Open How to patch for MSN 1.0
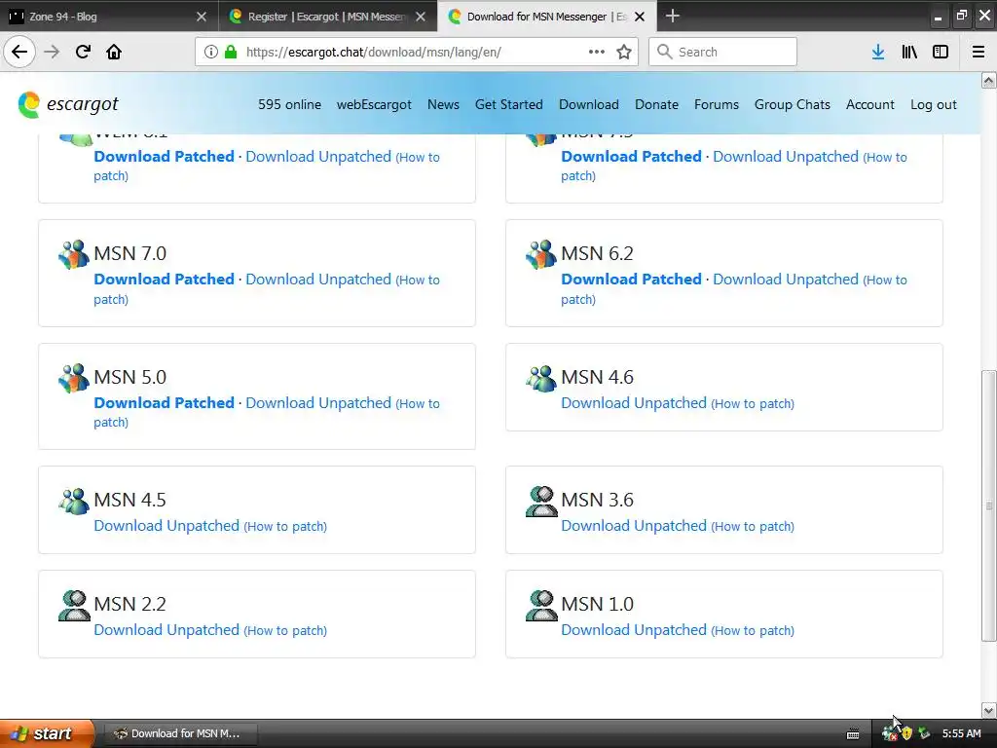The width and height of the screenshot is (997, 748). (753, 630)
